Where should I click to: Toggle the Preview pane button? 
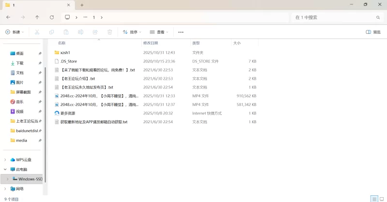[373, 32]
